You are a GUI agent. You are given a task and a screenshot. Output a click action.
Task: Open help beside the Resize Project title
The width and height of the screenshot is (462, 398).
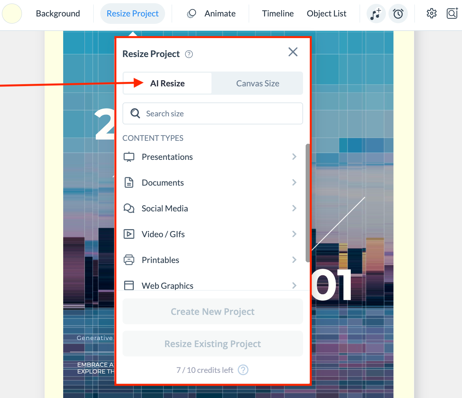point(189,54)
